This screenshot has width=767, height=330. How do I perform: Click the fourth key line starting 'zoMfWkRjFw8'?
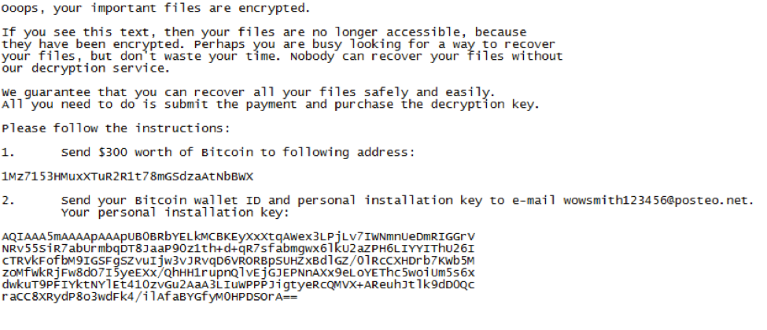click(x=238, y=273)
